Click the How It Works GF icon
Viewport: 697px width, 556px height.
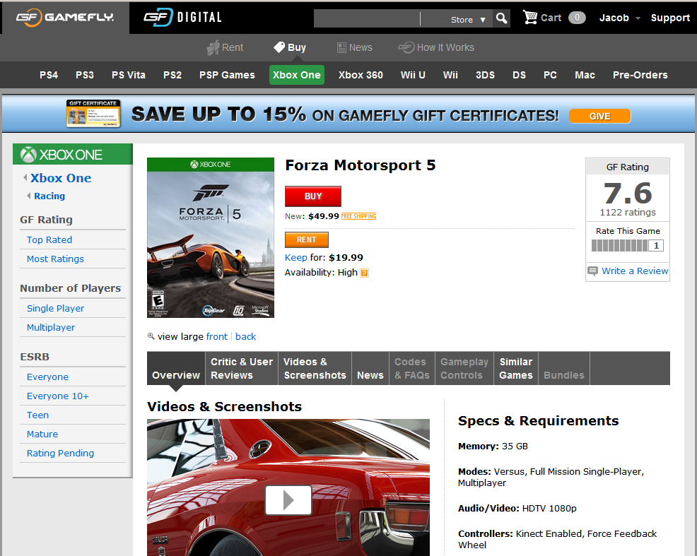[406, 47]
